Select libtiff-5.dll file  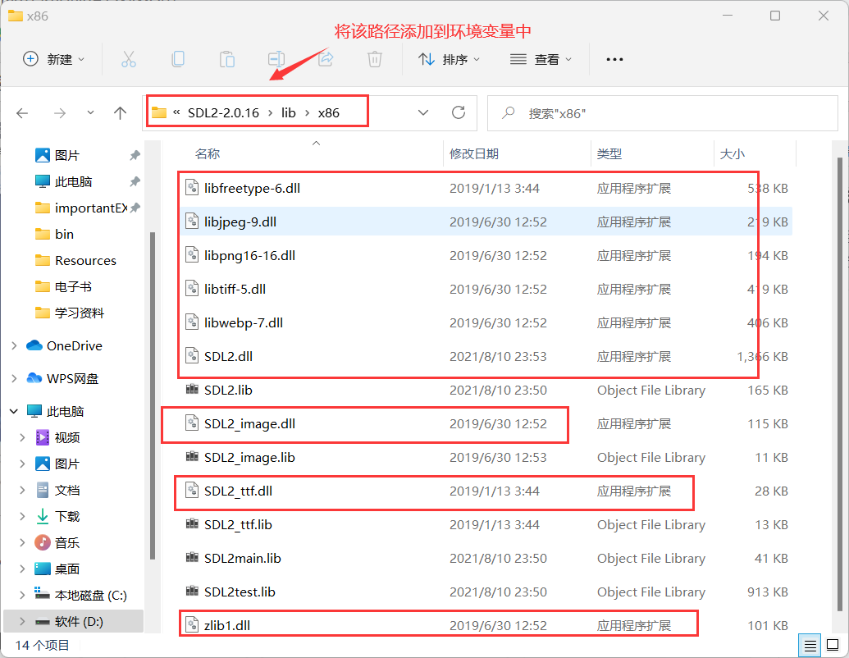pyautogui.click(x=235, y=289)
